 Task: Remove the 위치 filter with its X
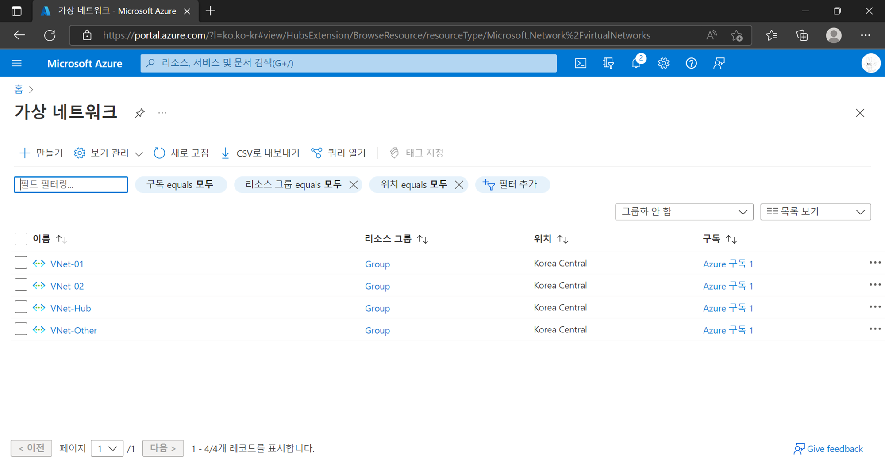pos(459,185)
